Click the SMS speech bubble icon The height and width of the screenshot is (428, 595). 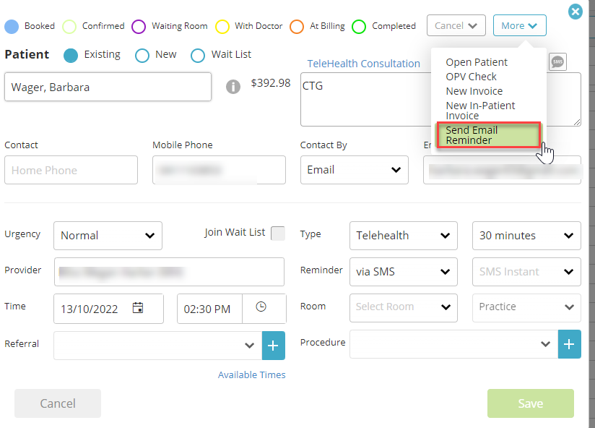557,62
